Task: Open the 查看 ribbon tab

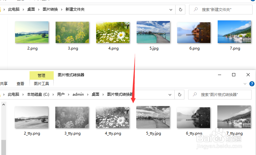Action: click(20, 83)
